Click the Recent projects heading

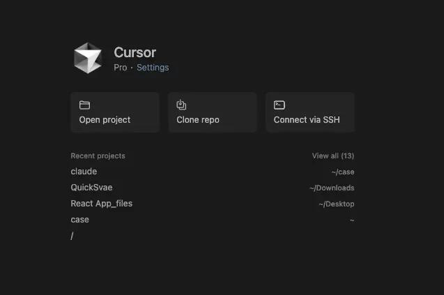pos(98,156)
